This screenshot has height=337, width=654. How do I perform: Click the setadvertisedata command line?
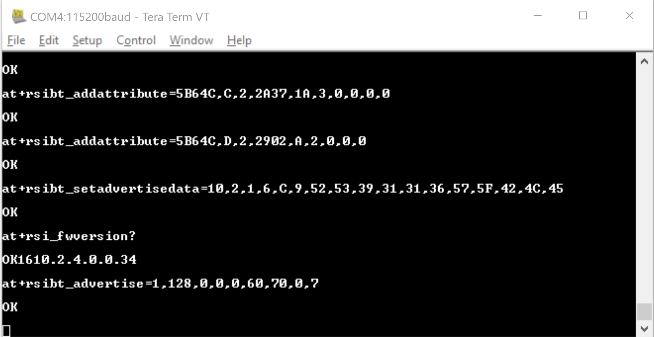(x=282, y=189)
